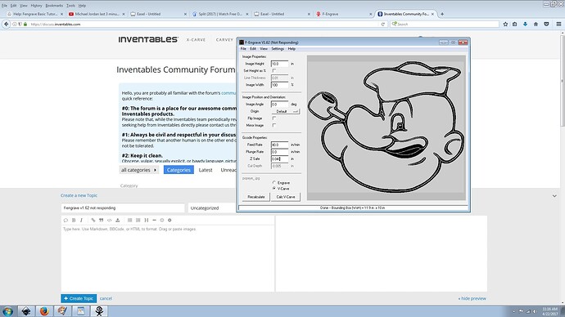The height and width of the screenshot is (317, 565).
Task: Insert a heading with the H icon
Action: click(x=147, y=220)
